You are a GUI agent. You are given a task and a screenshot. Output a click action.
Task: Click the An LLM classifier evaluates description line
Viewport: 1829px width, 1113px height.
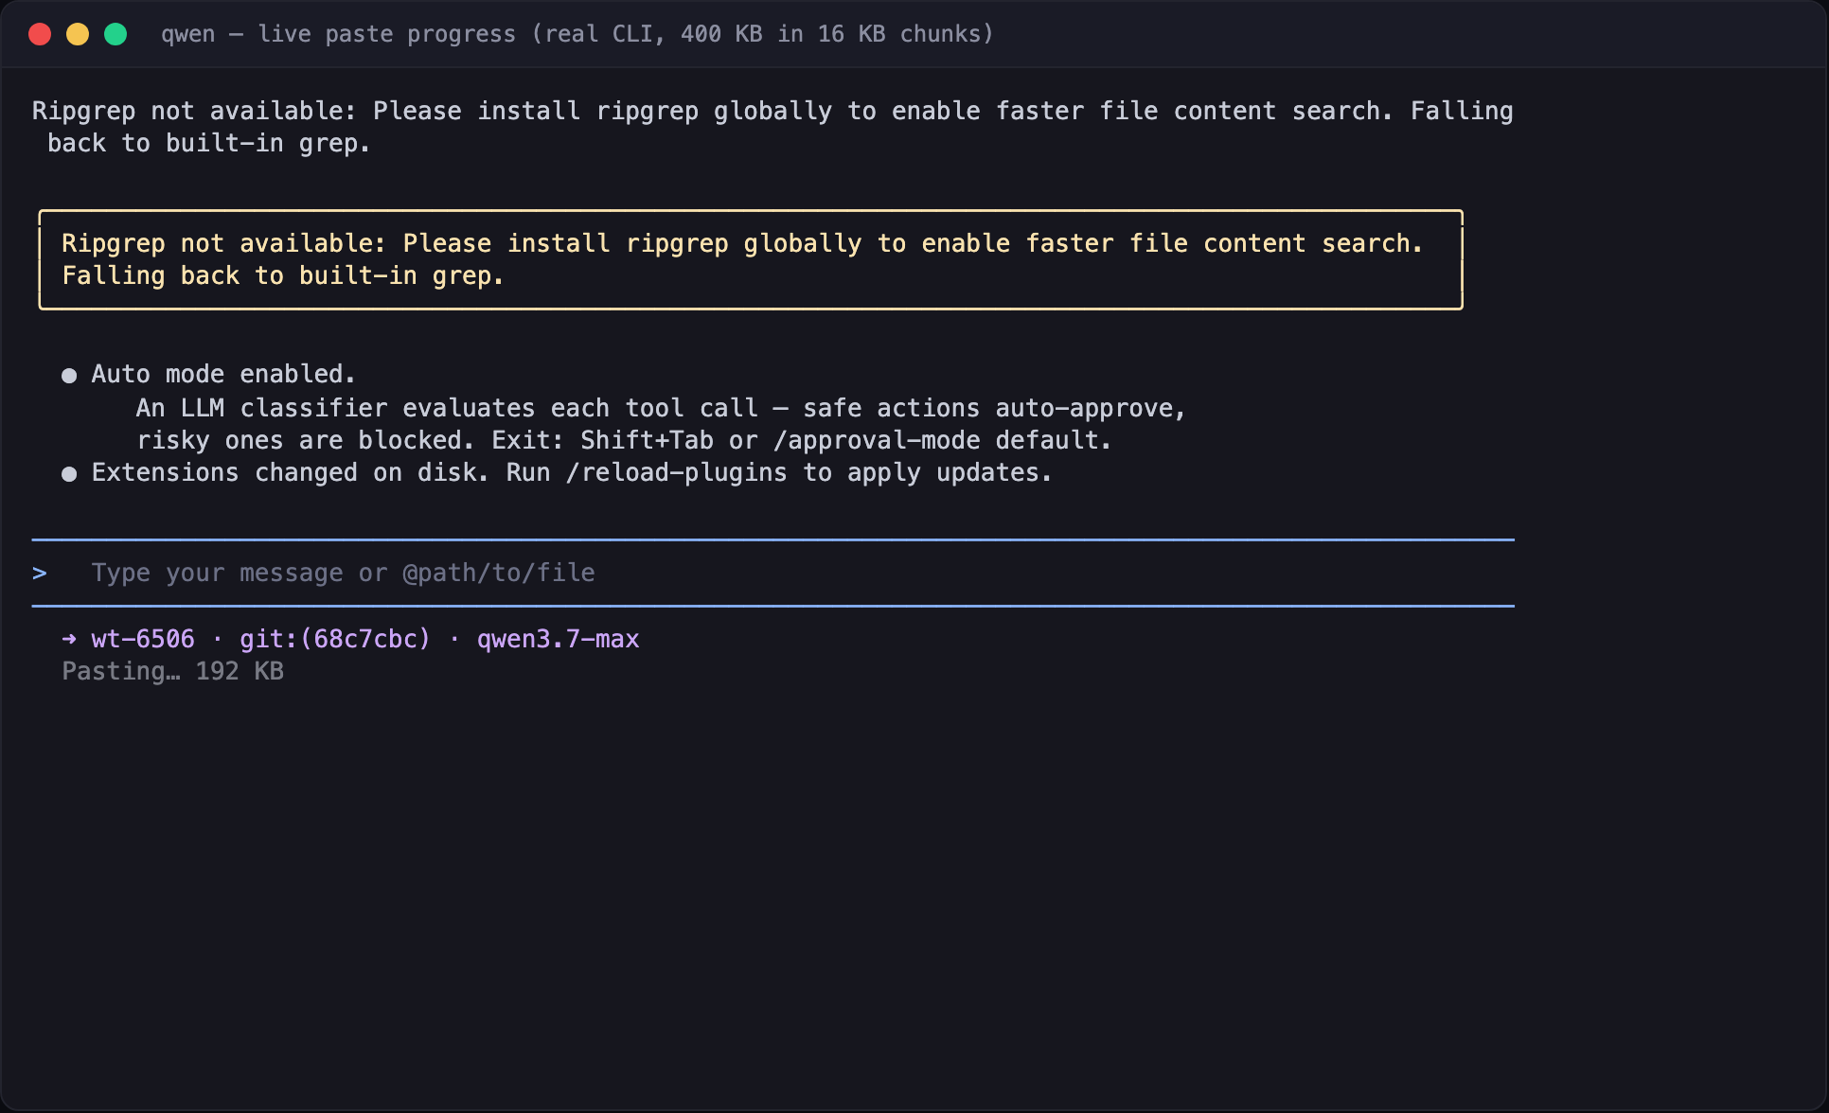661,408
